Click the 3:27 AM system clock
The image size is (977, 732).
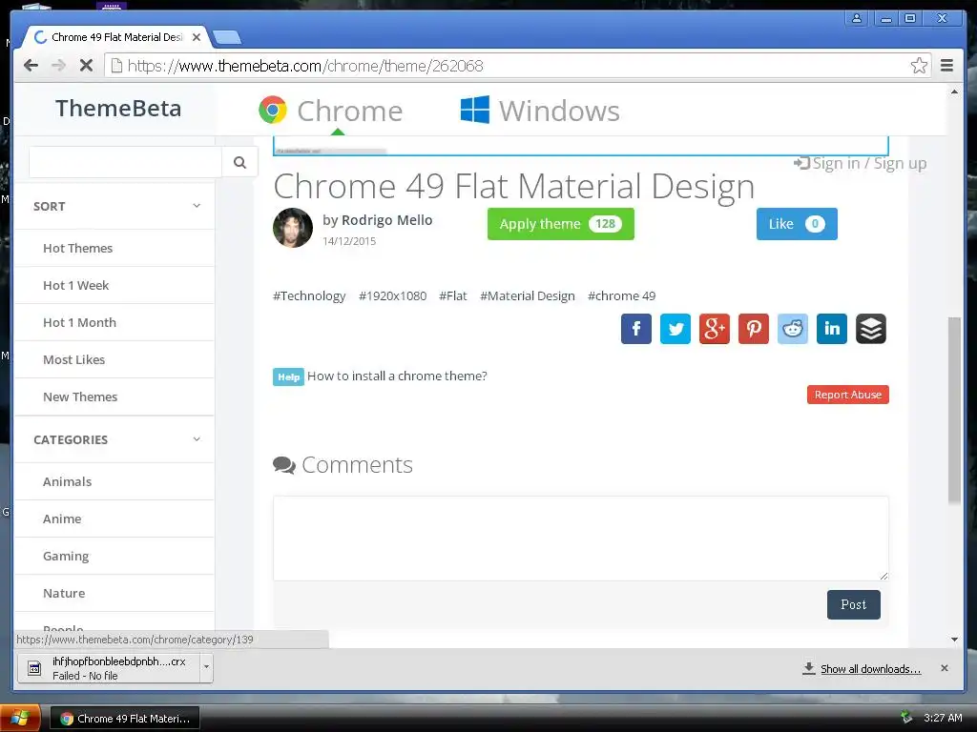tap(943, 718)
